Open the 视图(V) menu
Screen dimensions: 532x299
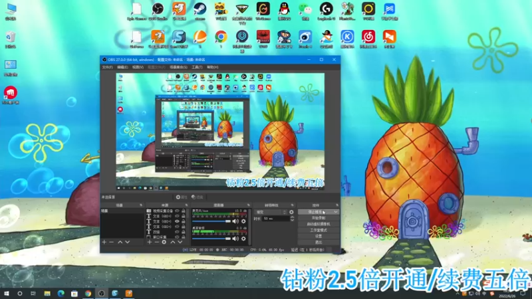coord(138,67)
